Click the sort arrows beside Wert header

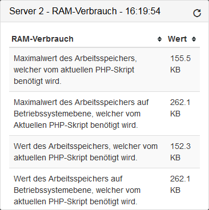tap(194, 39)
